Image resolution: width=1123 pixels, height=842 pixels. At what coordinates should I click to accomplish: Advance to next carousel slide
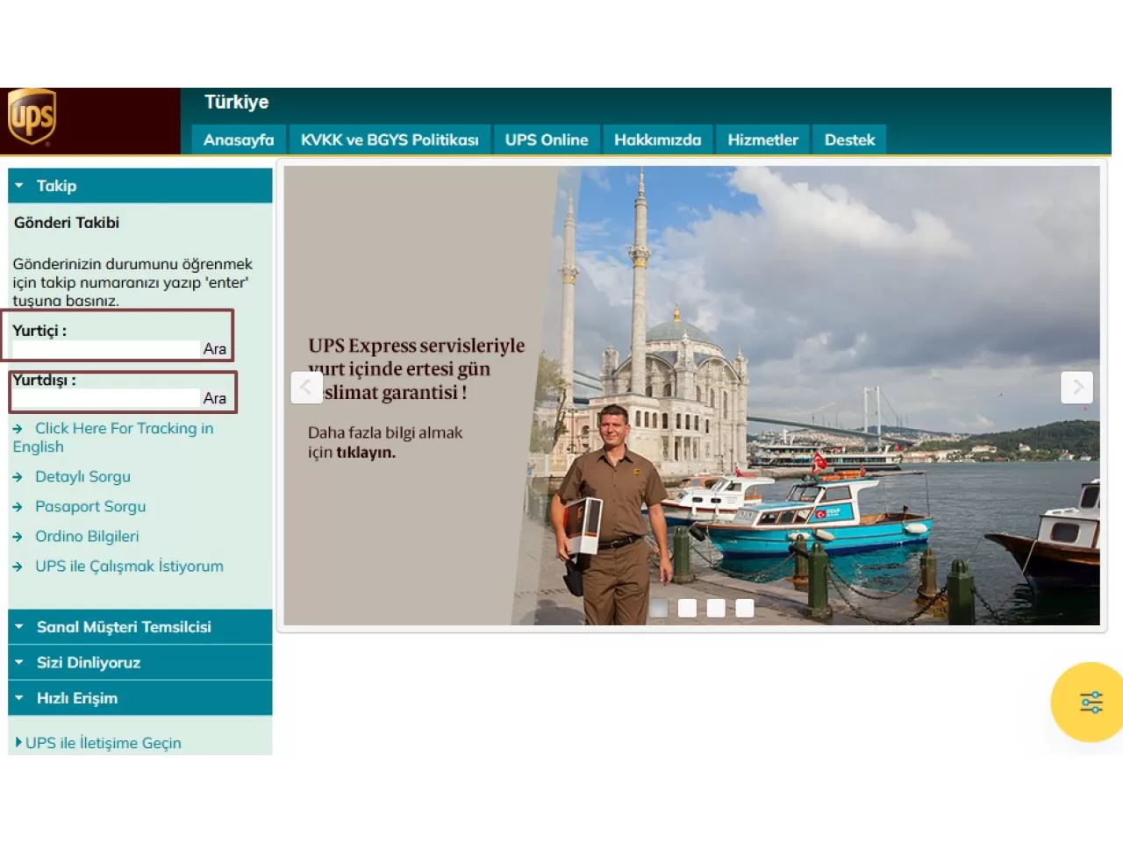tap(1077, 387)
